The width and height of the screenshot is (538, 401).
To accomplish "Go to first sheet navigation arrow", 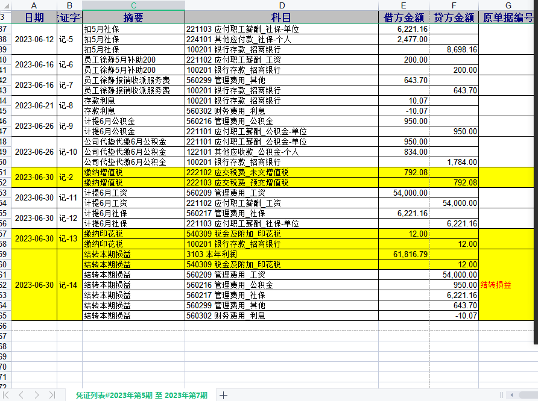I will point(6,395).
